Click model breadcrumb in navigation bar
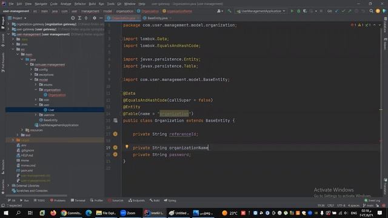The width and height of the screenshot is (388, 218). tap(107, 11)
